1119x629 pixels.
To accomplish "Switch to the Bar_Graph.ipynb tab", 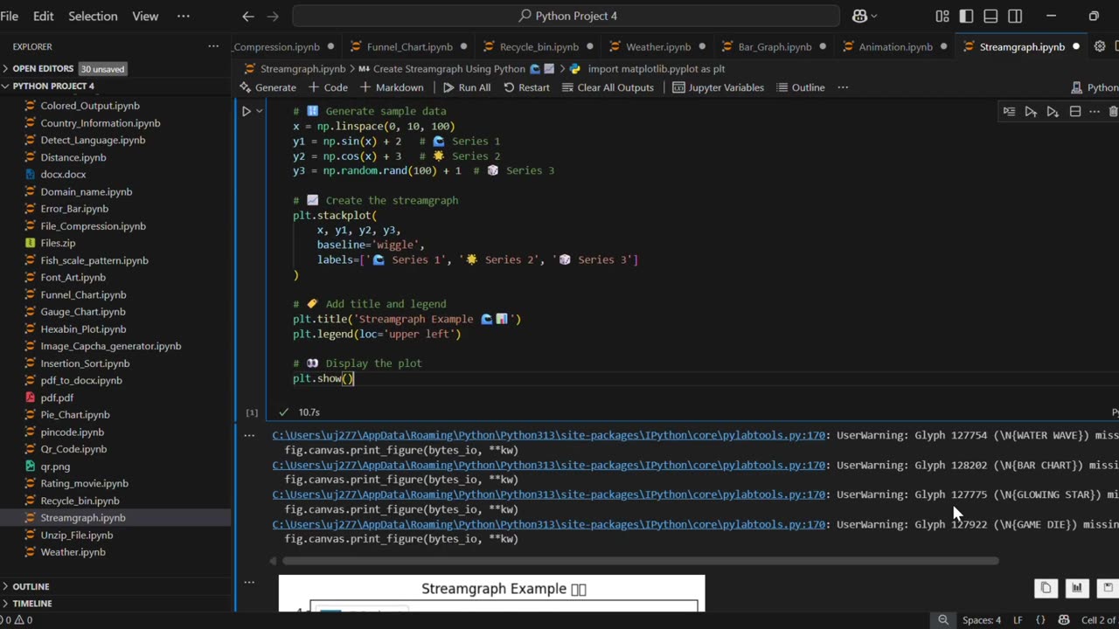I will pos(775,46).
